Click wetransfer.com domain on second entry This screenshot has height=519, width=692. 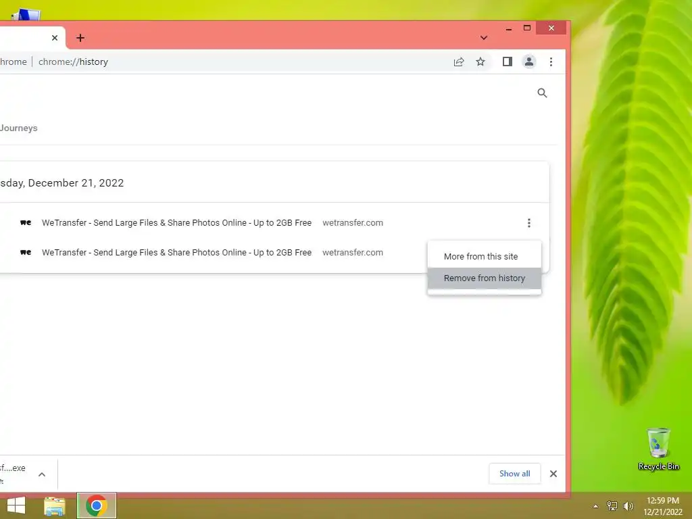(353, 253)
